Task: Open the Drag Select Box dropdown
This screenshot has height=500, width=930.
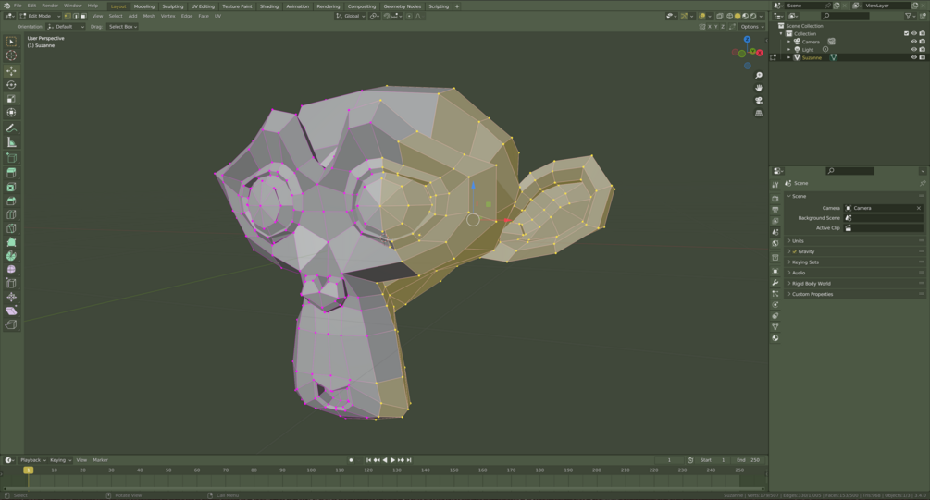Action: click(x=123, y=27)
